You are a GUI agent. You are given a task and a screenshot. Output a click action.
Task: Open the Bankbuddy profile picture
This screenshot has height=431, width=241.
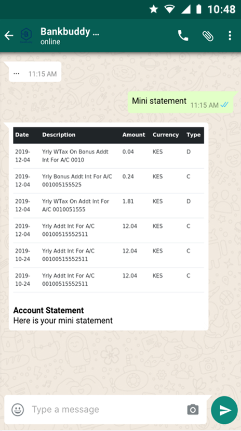click(26, 36)
